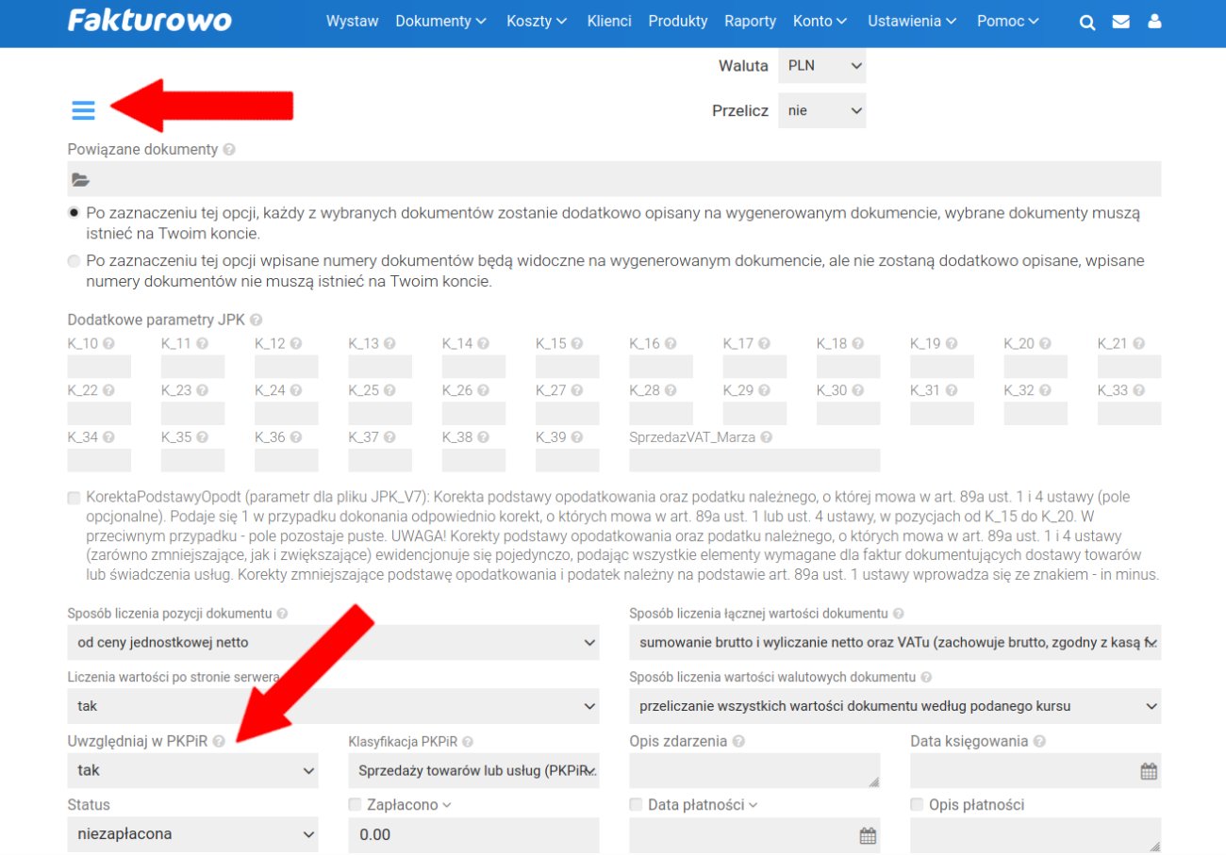
Task: Click help icon next to Uwzględniaj w PKPiR
Action: [219, 742]
